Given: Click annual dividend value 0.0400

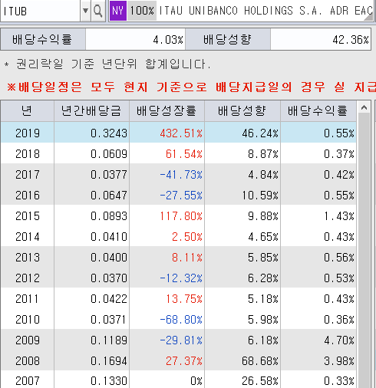Looking at the screenshot, I should coord(109,258).
